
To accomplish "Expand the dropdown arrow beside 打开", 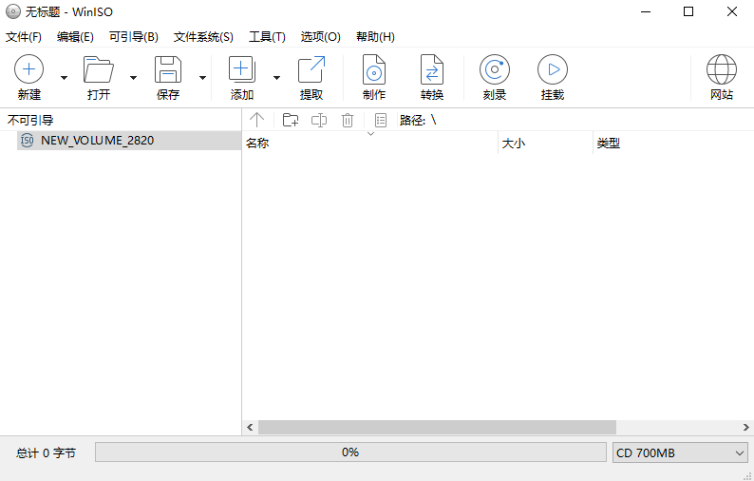I will pos(134,78).
